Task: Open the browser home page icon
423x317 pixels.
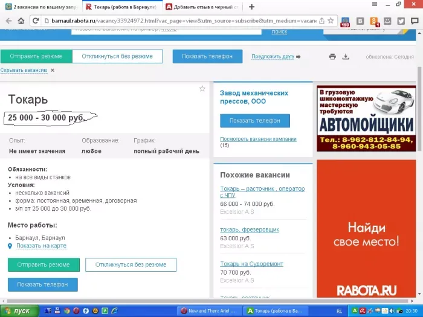Action: point(21,21)
